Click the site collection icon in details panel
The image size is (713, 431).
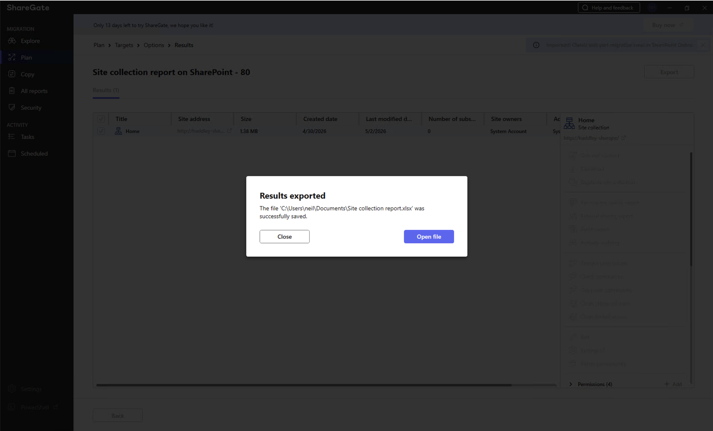569,123
